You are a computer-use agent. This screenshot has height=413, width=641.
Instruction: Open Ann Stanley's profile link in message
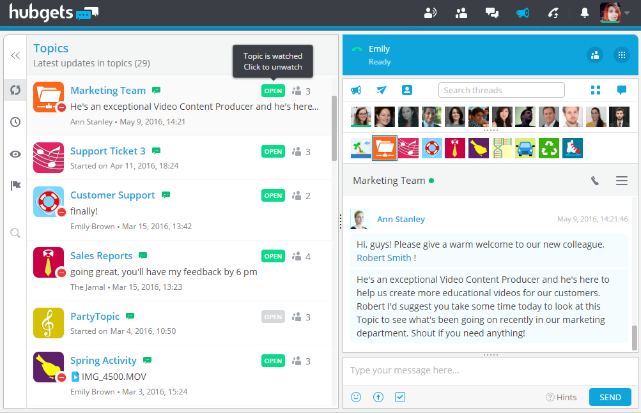pyautogui.click(x=401, y=220)
